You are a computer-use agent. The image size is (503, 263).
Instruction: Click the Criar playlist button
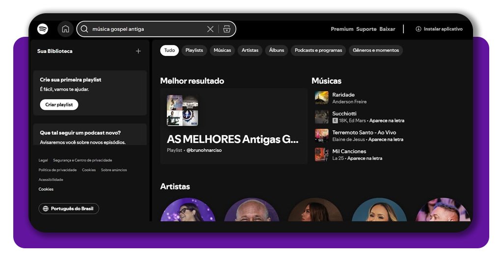click(x=59, y=105)
